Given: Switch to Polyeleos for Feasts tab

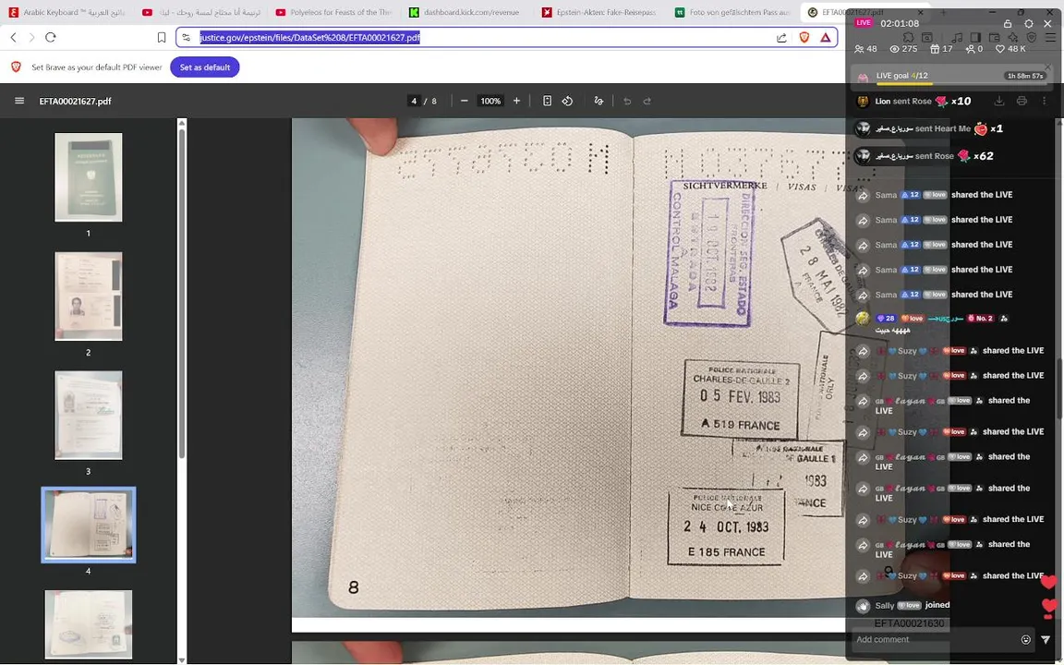Looking at the screenshot, I should [x=333, y=12].
